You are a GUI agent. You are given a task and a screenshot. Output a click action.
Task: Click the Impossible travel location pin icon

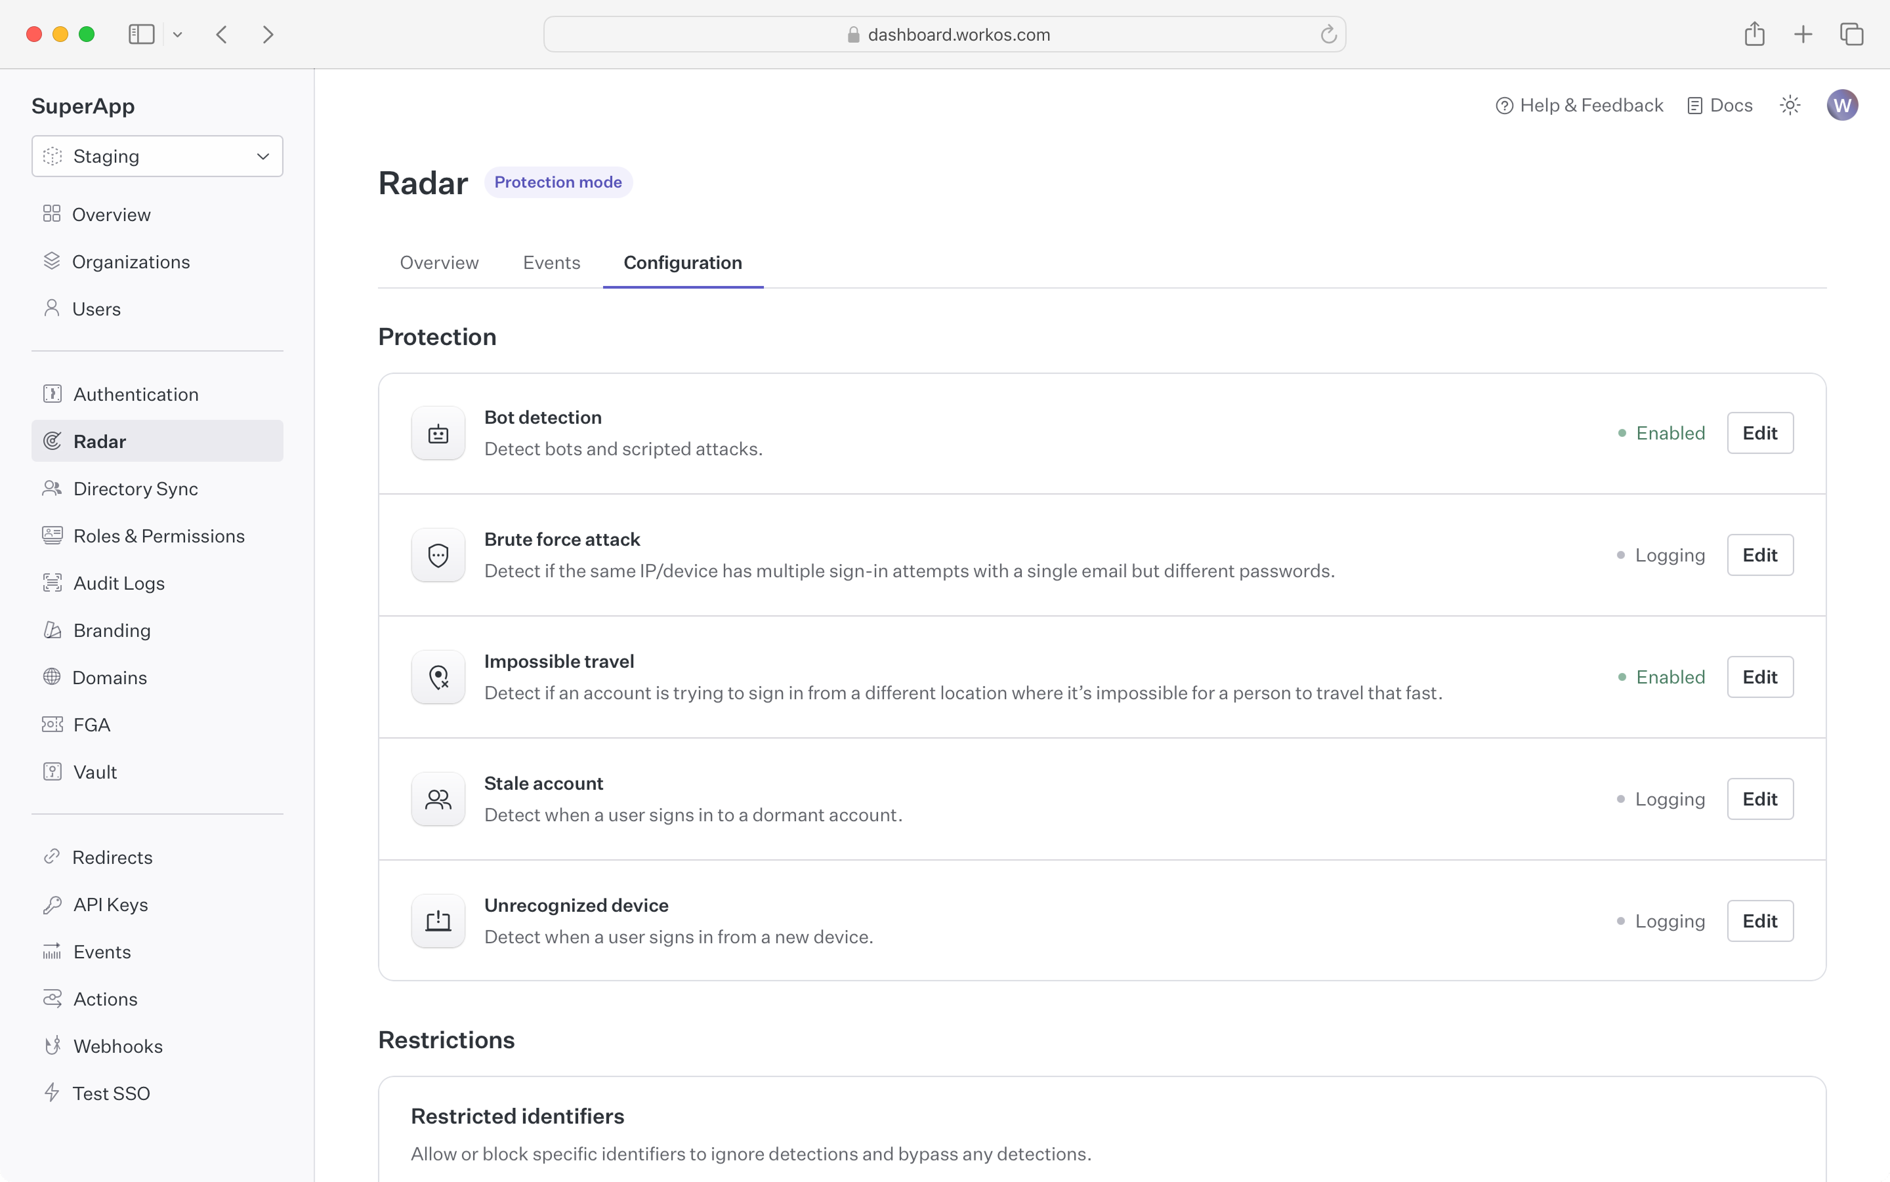pos(438,678)
